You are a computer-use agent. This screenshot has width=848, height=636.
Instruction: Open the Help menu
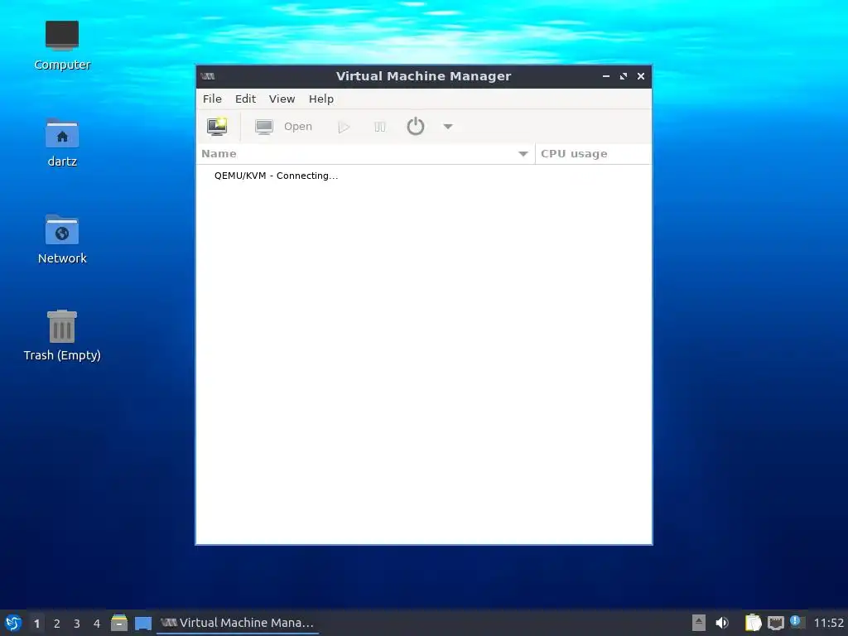point(320,99)
